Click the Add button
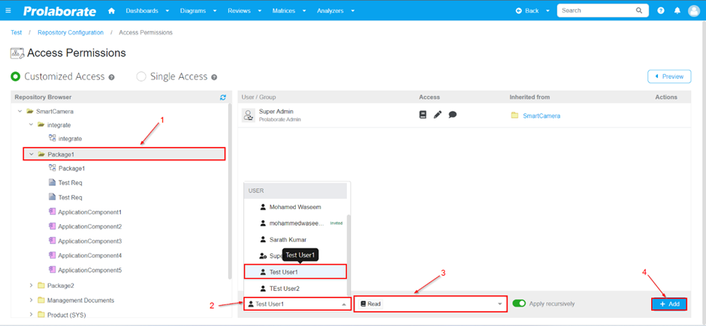The height and width of the screenshot is (326, 706). click(x=669, y=304)
